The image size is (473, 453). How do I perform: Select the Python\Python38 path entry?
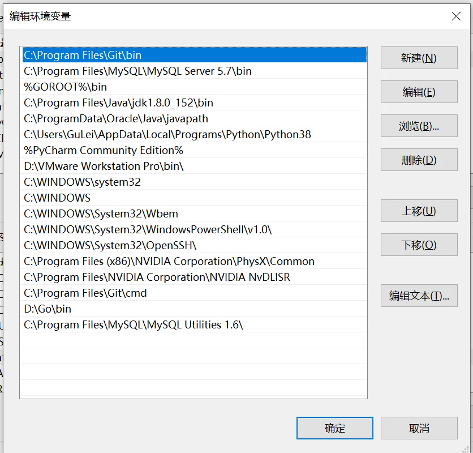click(195, 134)
